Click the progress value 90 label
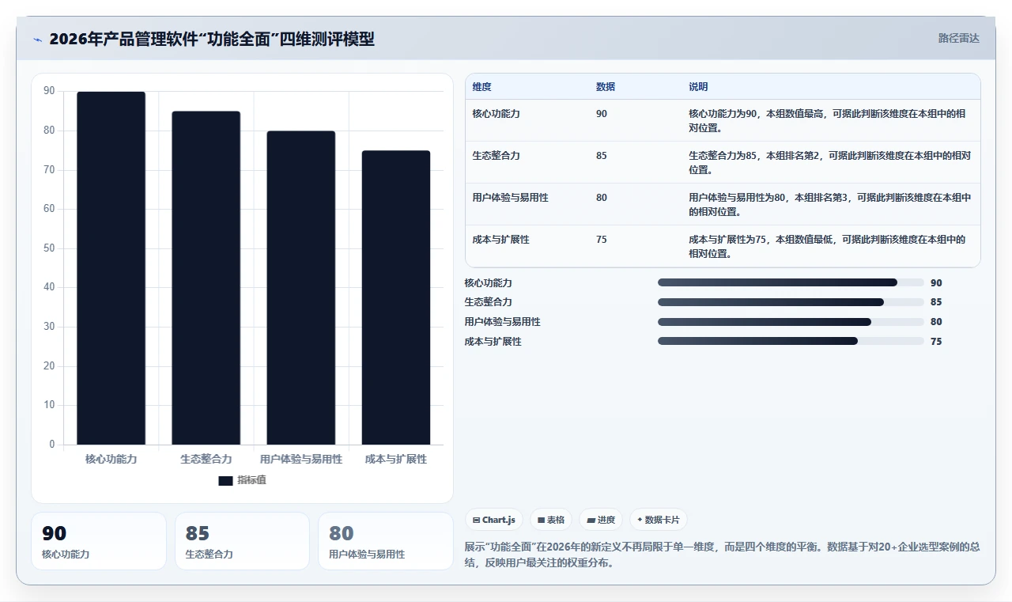Screen dimensions: 1012x602 936,283
